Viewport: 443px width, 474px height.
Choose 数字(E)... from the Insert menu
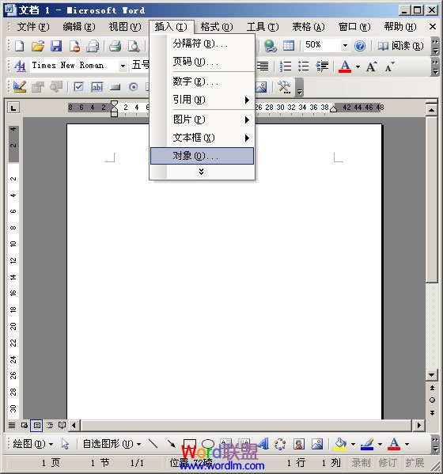click(x=202, y=82)
